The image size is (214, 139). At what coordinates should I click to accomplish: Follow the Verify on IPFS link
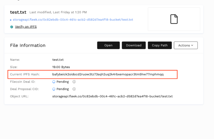(26, 27)
